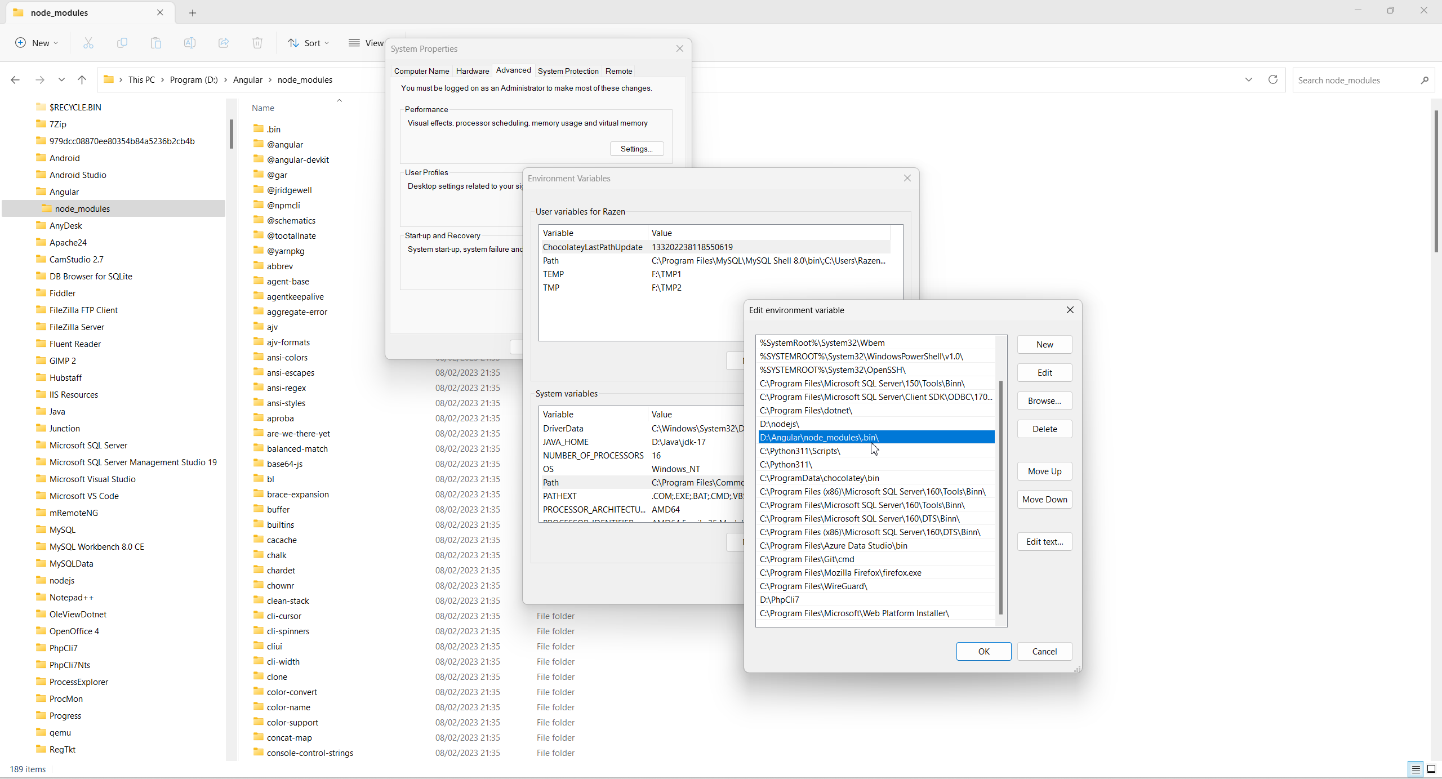Click the Delete trash icon
This screenshot has height=779, width=1442.
(257, 43)
